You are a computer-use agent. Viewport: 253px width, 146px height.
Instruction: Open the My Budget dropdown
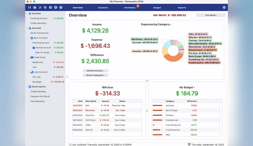coord(187,87)
